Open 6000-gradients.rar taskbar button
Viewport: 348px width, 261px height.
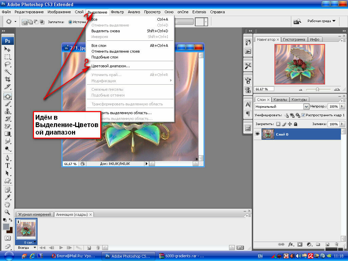[182, 256]
